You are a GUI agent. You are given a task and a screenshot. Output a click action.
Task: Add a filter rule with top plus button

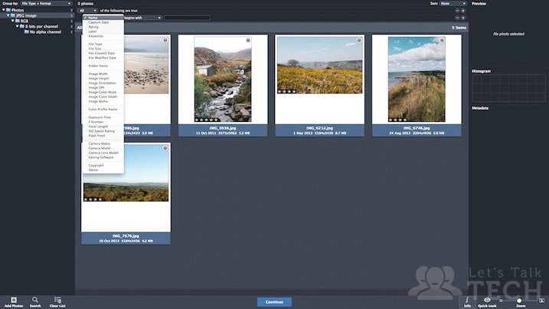[463, 11]
